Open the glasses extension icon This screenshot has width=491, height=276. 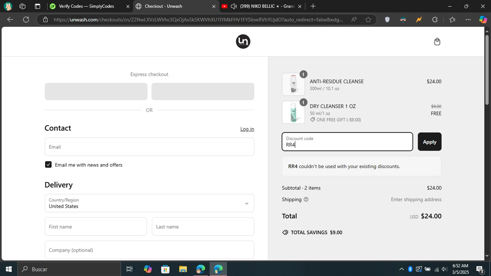(x=403, y=20)
